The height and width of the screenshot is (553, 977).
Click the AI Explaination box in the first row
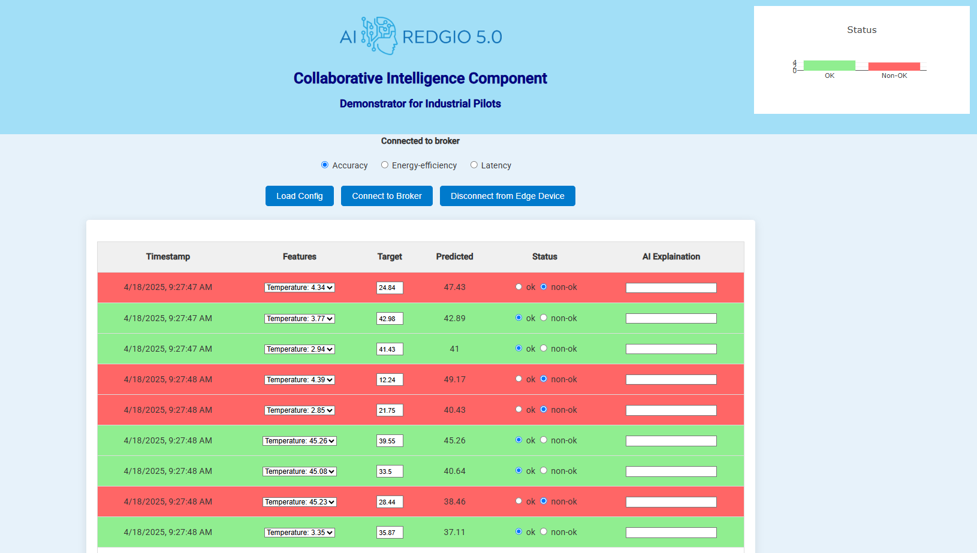pos(671,288)
